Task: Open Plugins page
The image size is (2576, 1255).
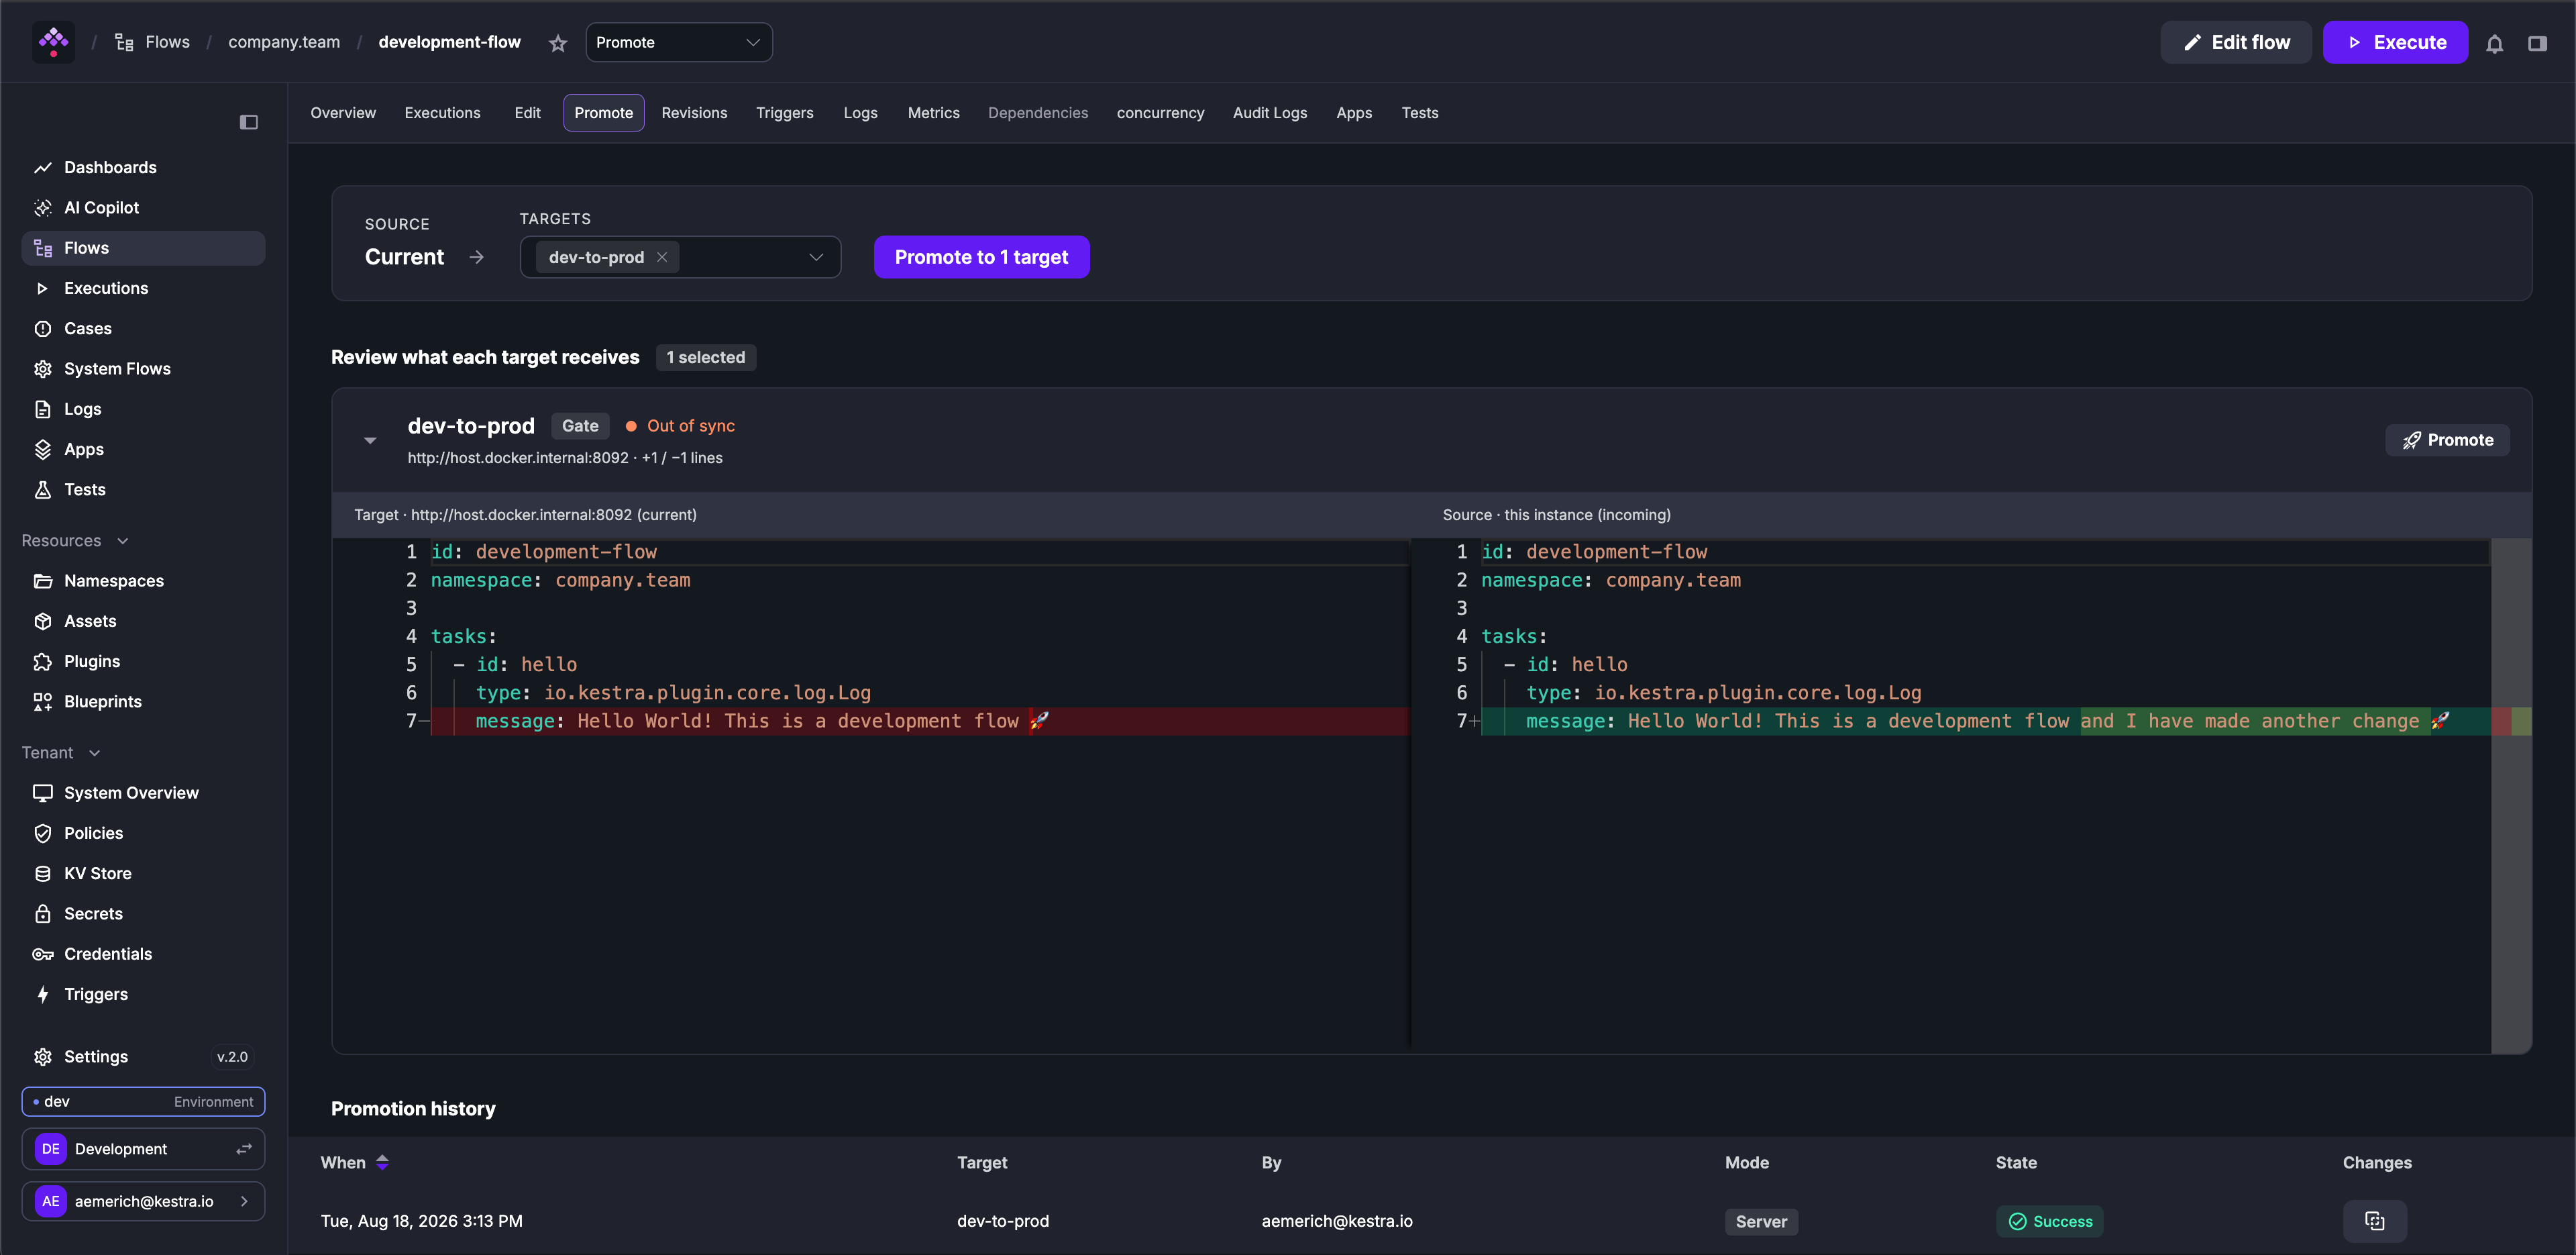Action: point(144,662)
